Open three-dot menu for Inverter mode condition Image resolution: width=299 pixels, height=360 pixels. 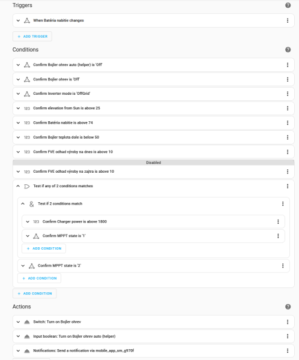tap(288, 94)
